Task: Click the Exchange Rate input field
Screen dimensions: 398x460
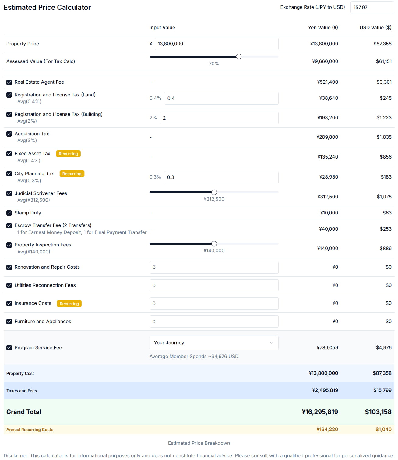Action: point(372,7)
